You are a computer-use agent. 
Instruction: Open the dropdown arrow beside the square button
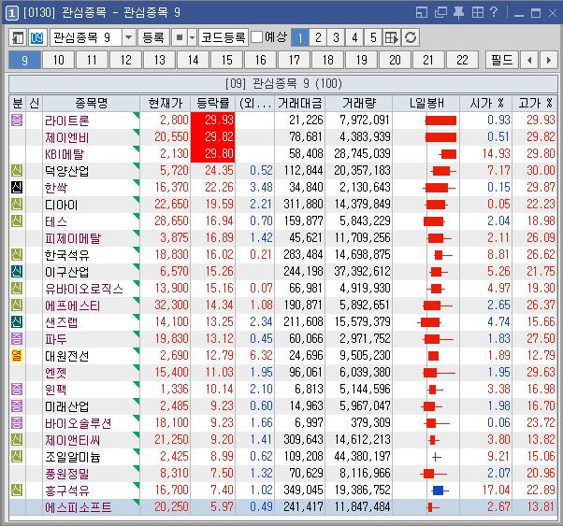(192, 37)
